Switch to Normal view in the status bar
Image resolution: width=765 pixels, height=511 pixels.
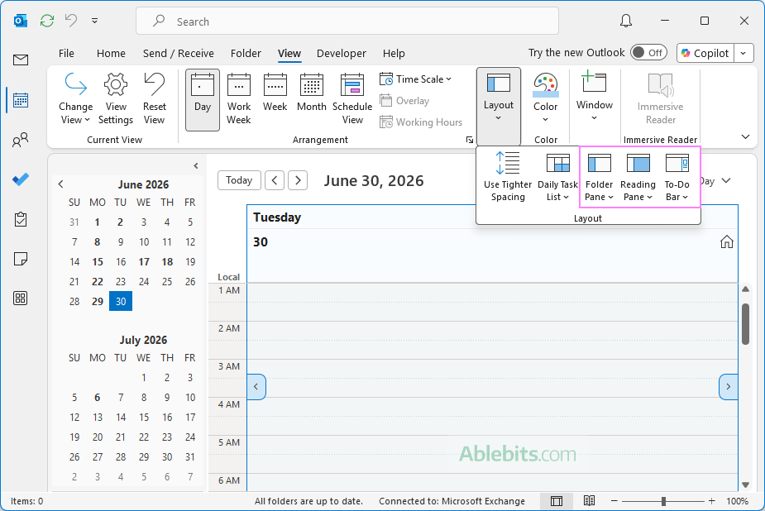pos(557,501)
